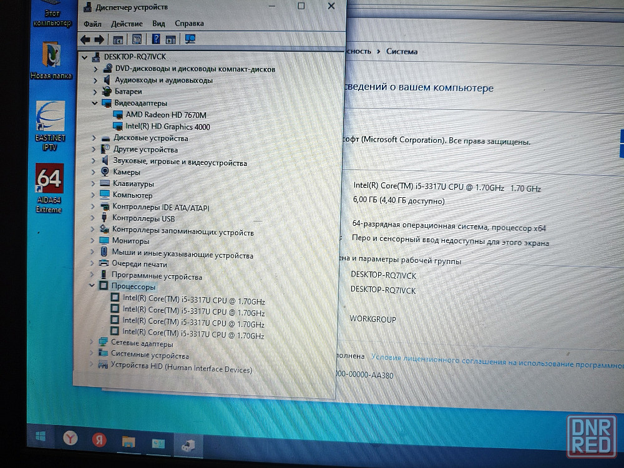Screen dimensions: 624x468
Task: Select AMD Radeon HD 7670M device
Action: pos(165,115)
